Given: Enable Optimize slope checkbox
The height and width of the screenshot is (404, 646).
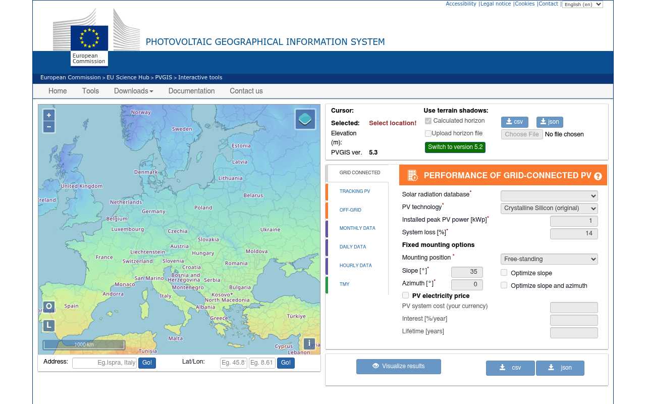Looking at the screenshot, I should coord(504,273).
